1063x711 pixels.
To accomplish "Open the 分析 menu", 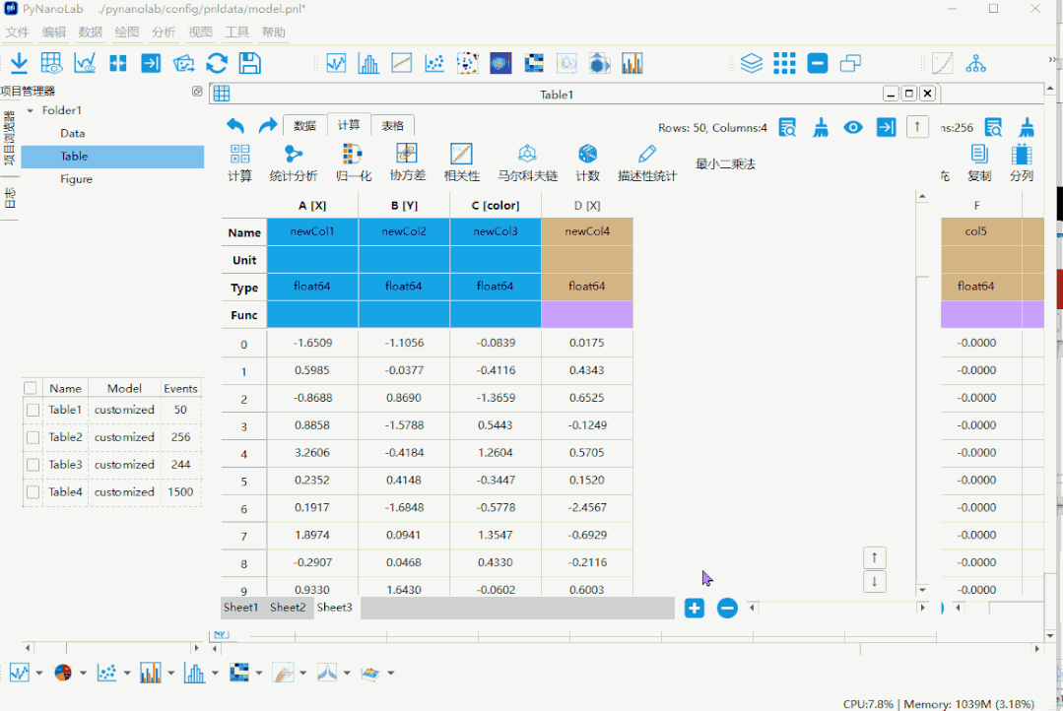I will tap(164, 32).
